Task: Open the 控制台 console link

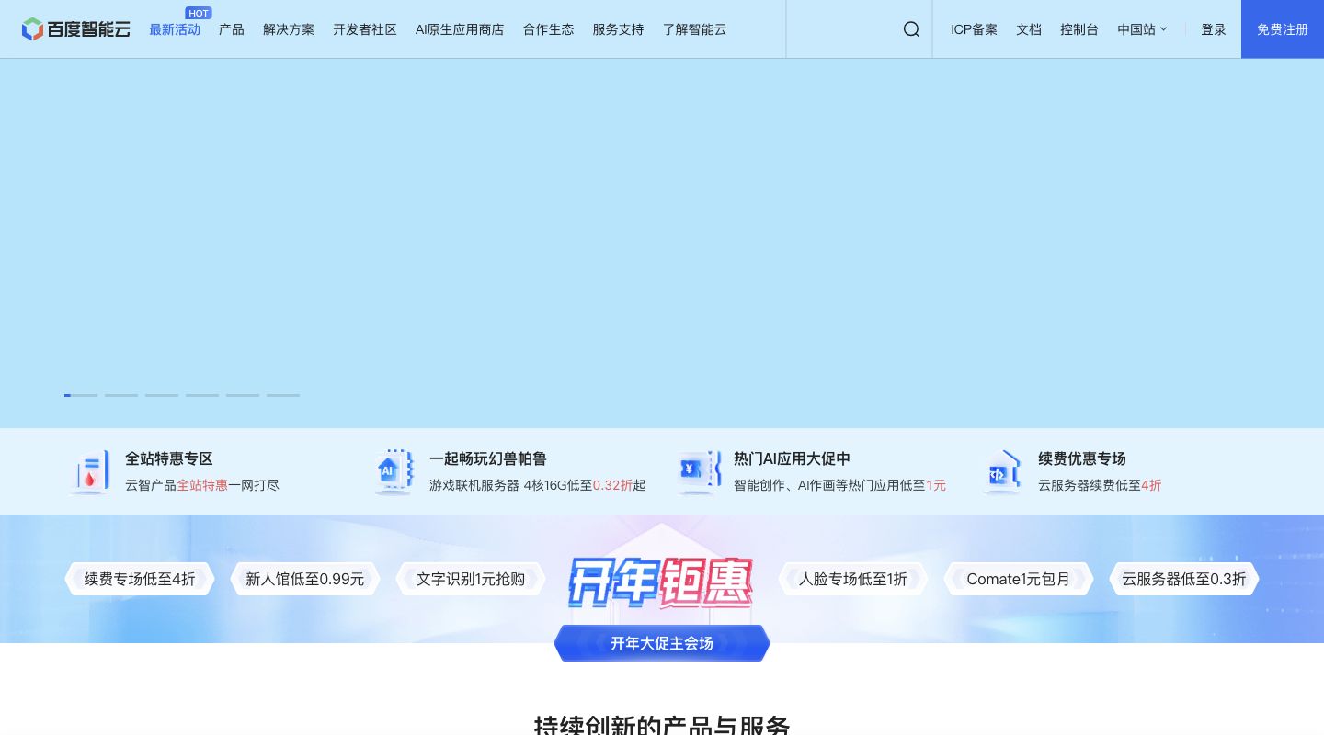Action: tap(1079, 29)
